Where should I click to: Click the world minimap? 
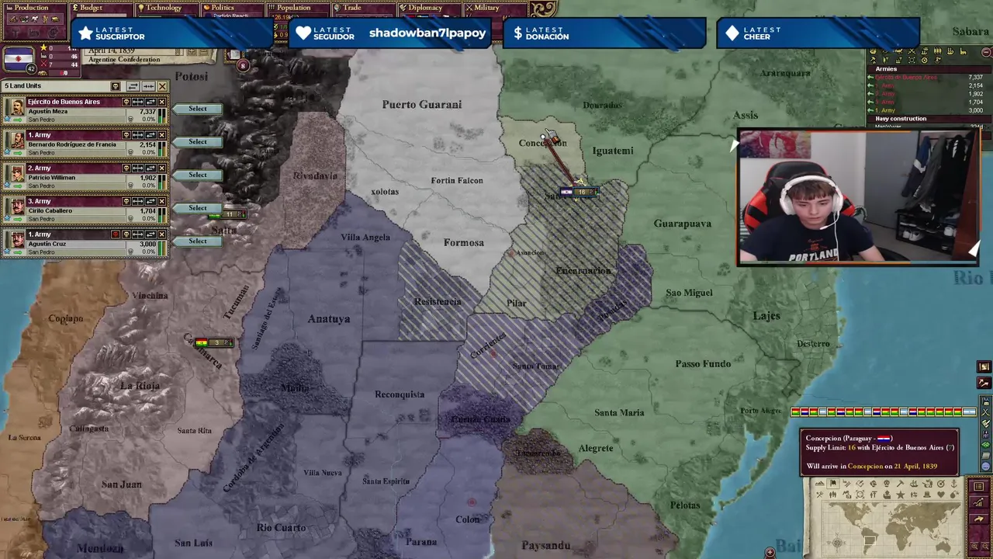(x=891, y=529)
